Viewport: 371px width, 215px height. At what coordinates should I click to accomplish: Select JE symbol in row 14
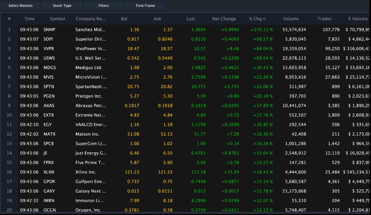pyautogui.click(x=45, y=153)
